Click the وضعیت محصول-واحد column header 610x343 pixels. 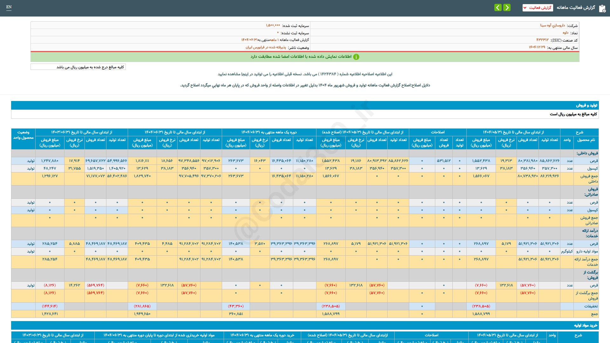(23, 135)
